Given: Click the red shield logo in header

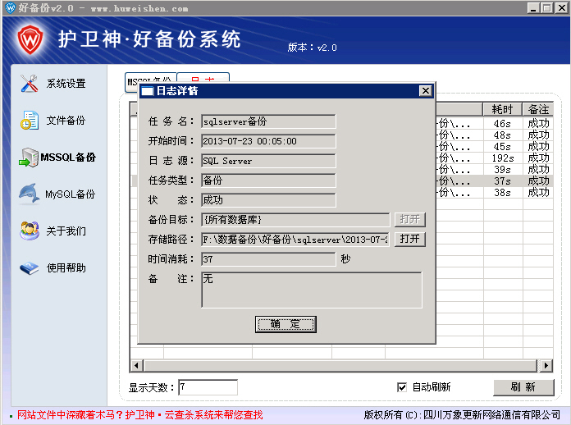Looking at the screenshot, I should tap(30, 39).
